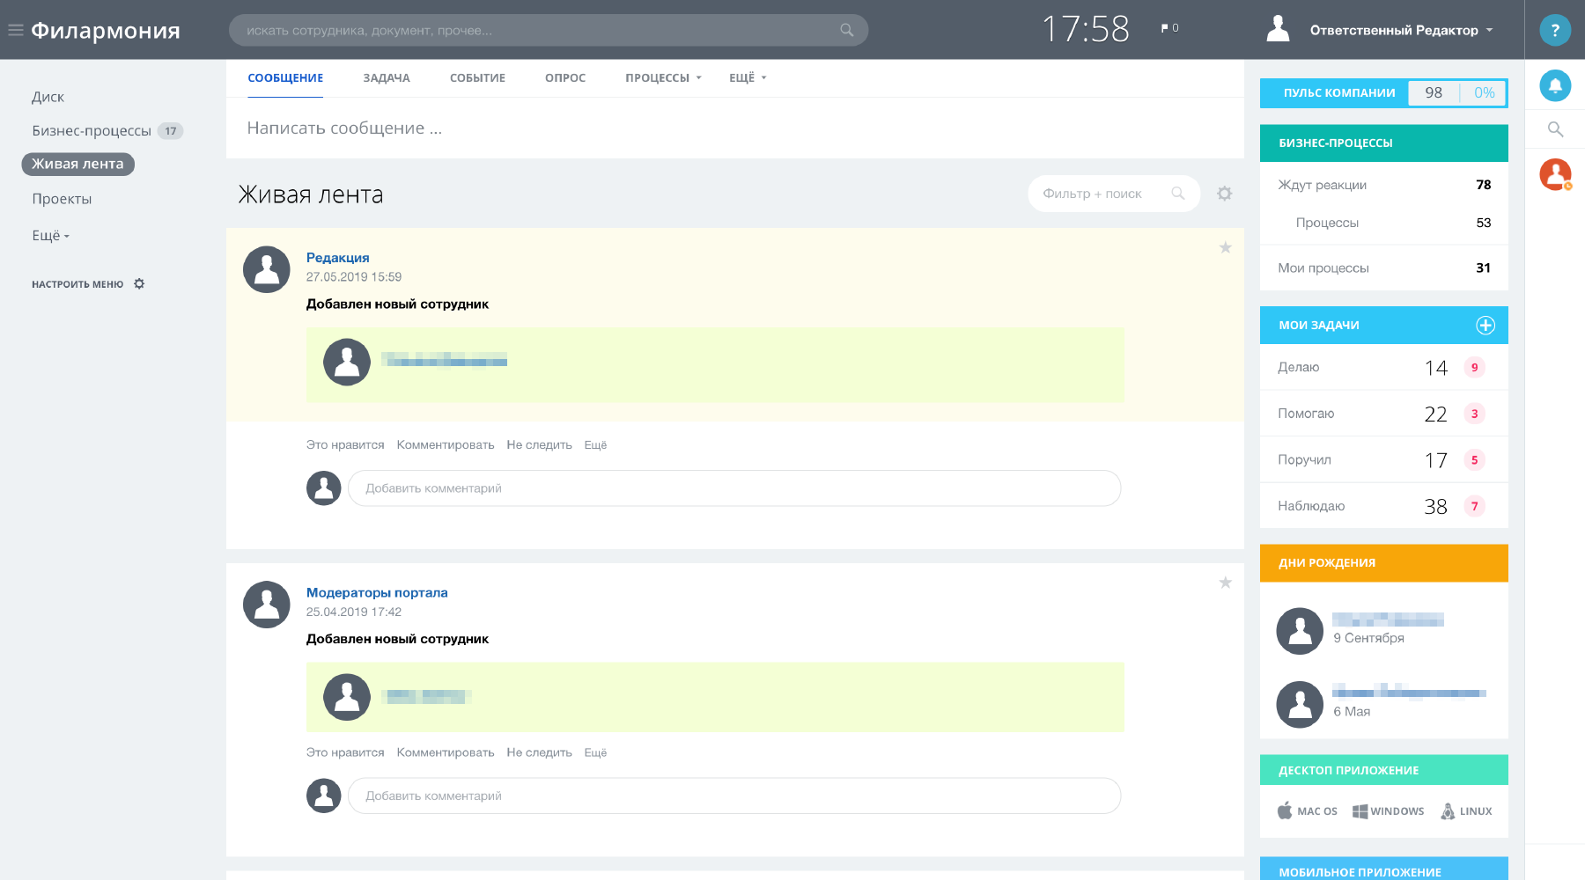Add new task with plus icon
The image size is (1585, 880).
point(1485,326)
